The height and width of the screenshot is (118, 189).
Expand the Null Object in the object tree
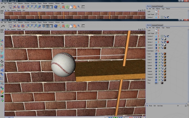pyautogui.click(x=147, y=51)
